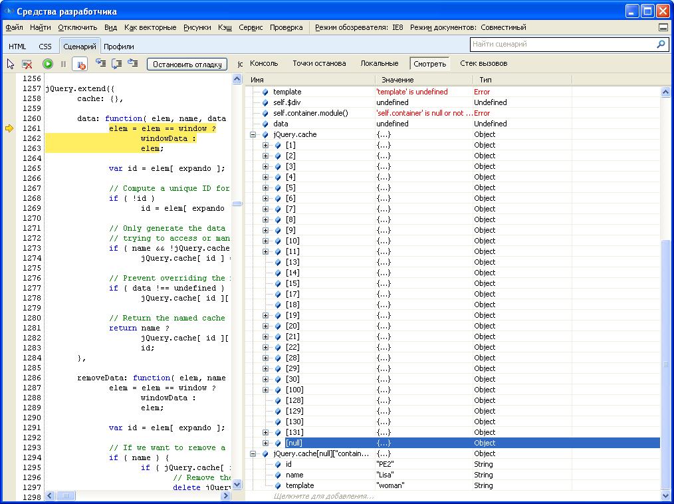This screenshot has height=504, width=674.
Task: Click the Остановить отладку button
Action: 187,64
